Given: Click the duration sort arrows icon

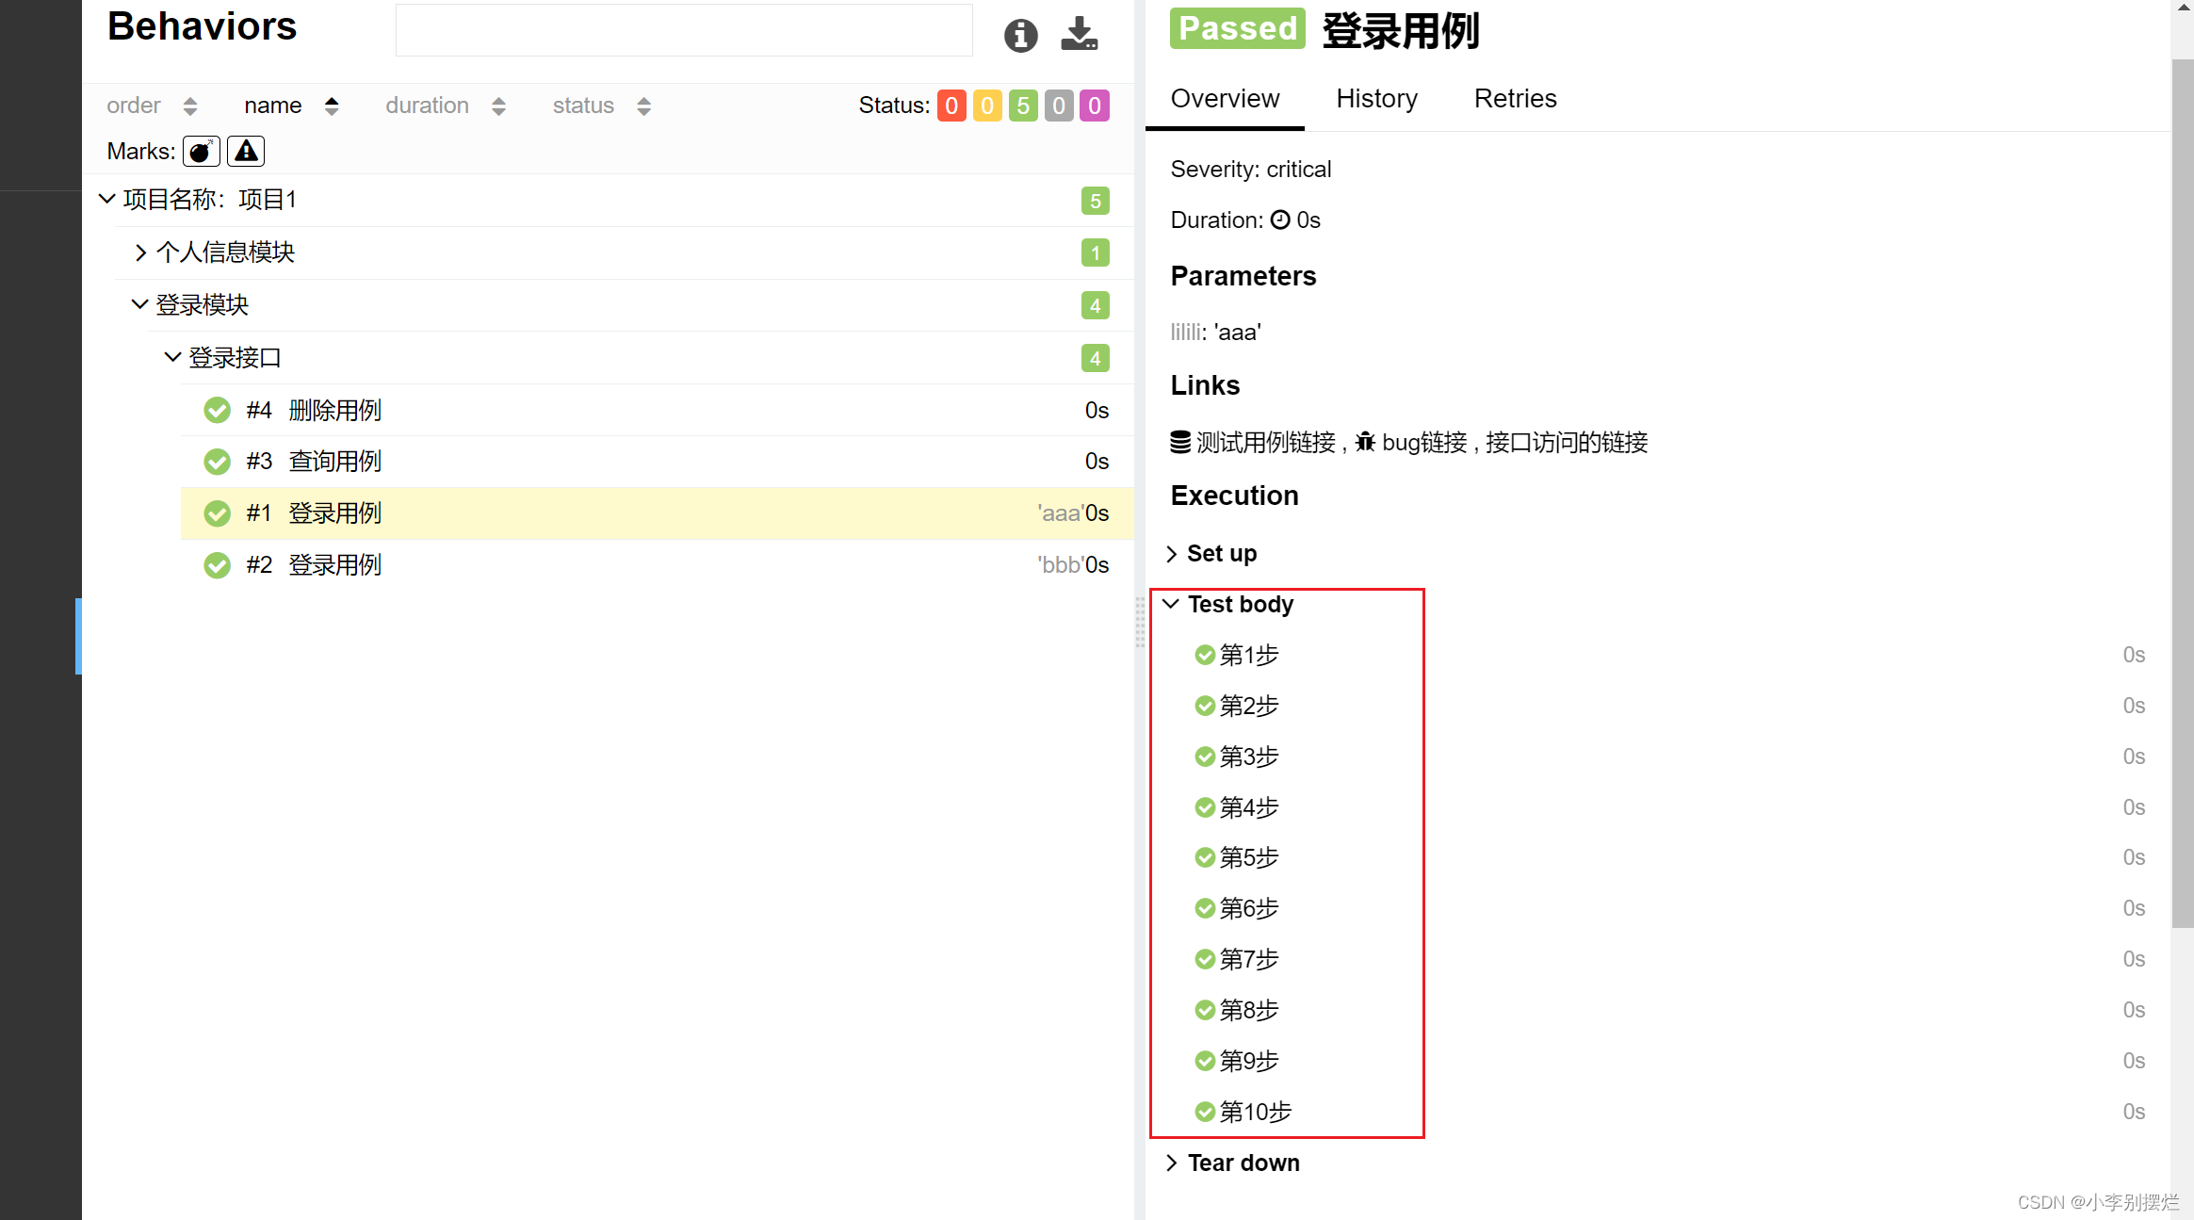Looking at the screenshot, I should [x=498, y=106].
